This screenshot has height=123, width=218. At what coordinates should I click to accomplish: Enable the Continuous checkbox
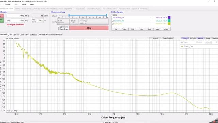click(x=58, y=27)
